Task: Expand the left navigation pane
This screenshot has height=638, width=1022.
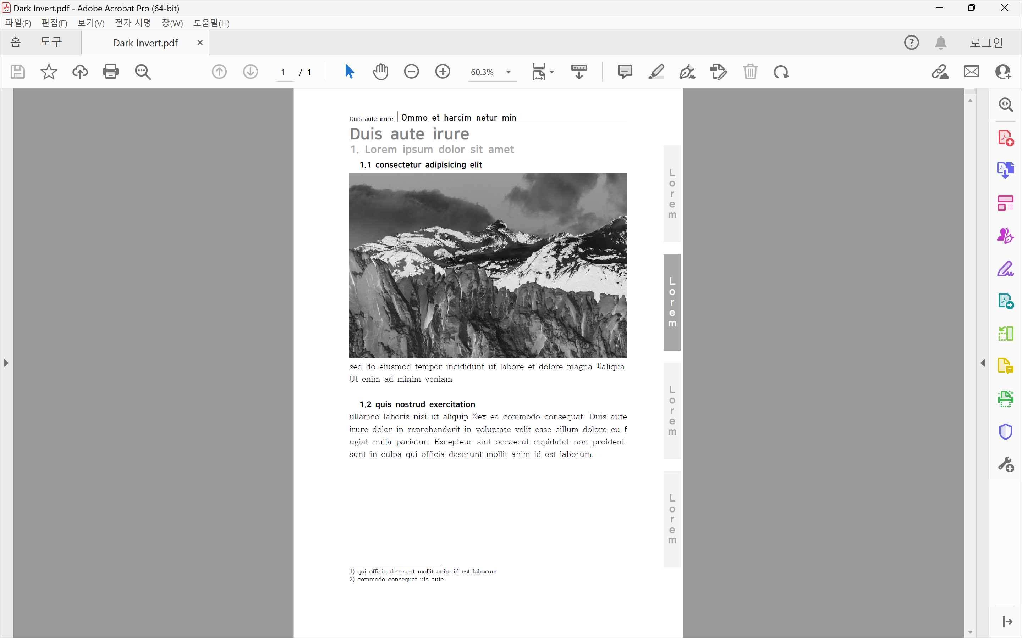Action: pos(6,363)
